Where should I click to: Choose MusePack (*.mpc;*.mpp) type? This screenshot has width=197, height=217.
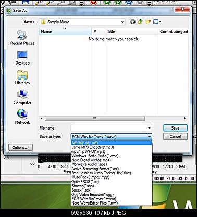(x=111, y=177)
